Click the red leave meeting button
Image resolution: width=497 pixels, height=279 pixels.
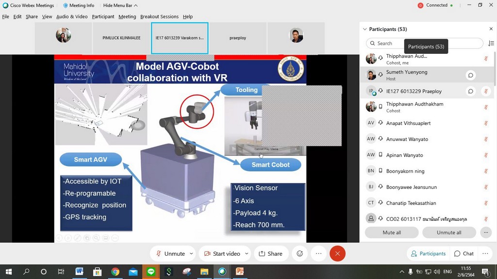(337, 253)
